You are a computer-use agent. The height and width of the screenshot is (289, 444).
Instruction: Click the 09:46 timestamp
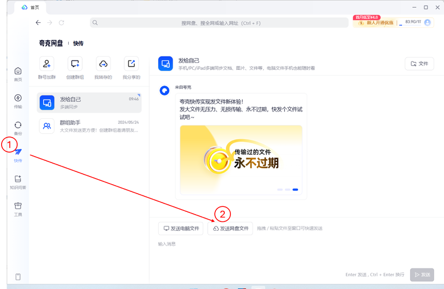click(134, 99)
